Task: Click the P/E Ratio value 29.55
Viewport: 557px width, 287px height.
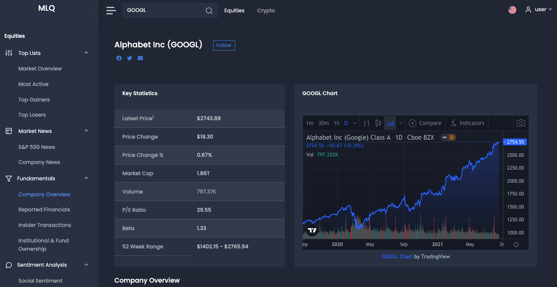Action: [204, 210]
